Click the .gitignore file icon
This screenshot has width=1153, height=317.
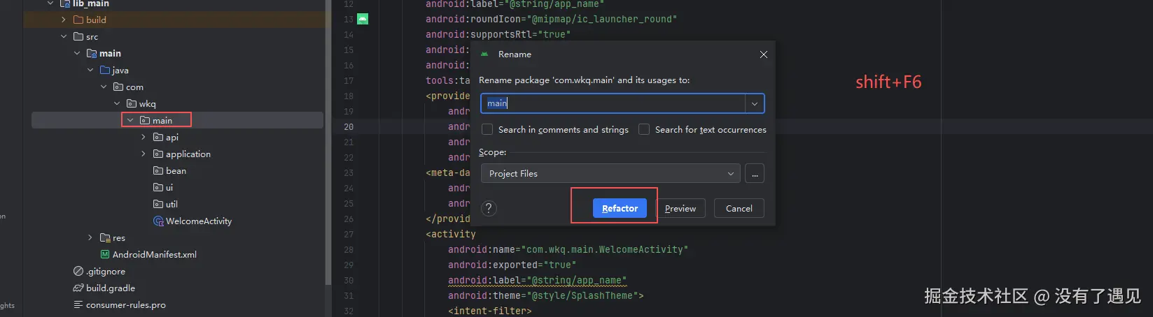78,272
